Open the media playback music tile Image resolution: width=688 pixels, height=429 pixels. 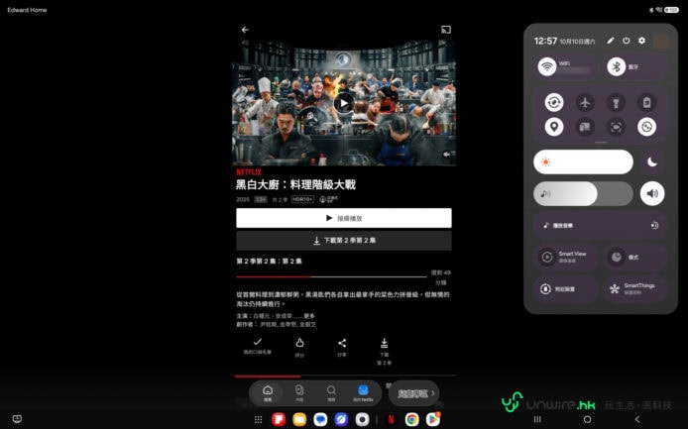pyautogui.click(x=600, y=226)
